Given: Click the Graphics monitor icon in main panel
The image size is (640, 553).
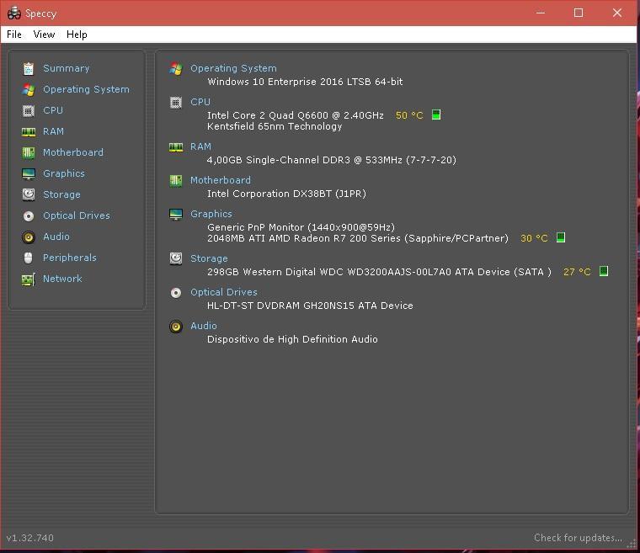Looking at the screenshot, I should tap(176, 215).
